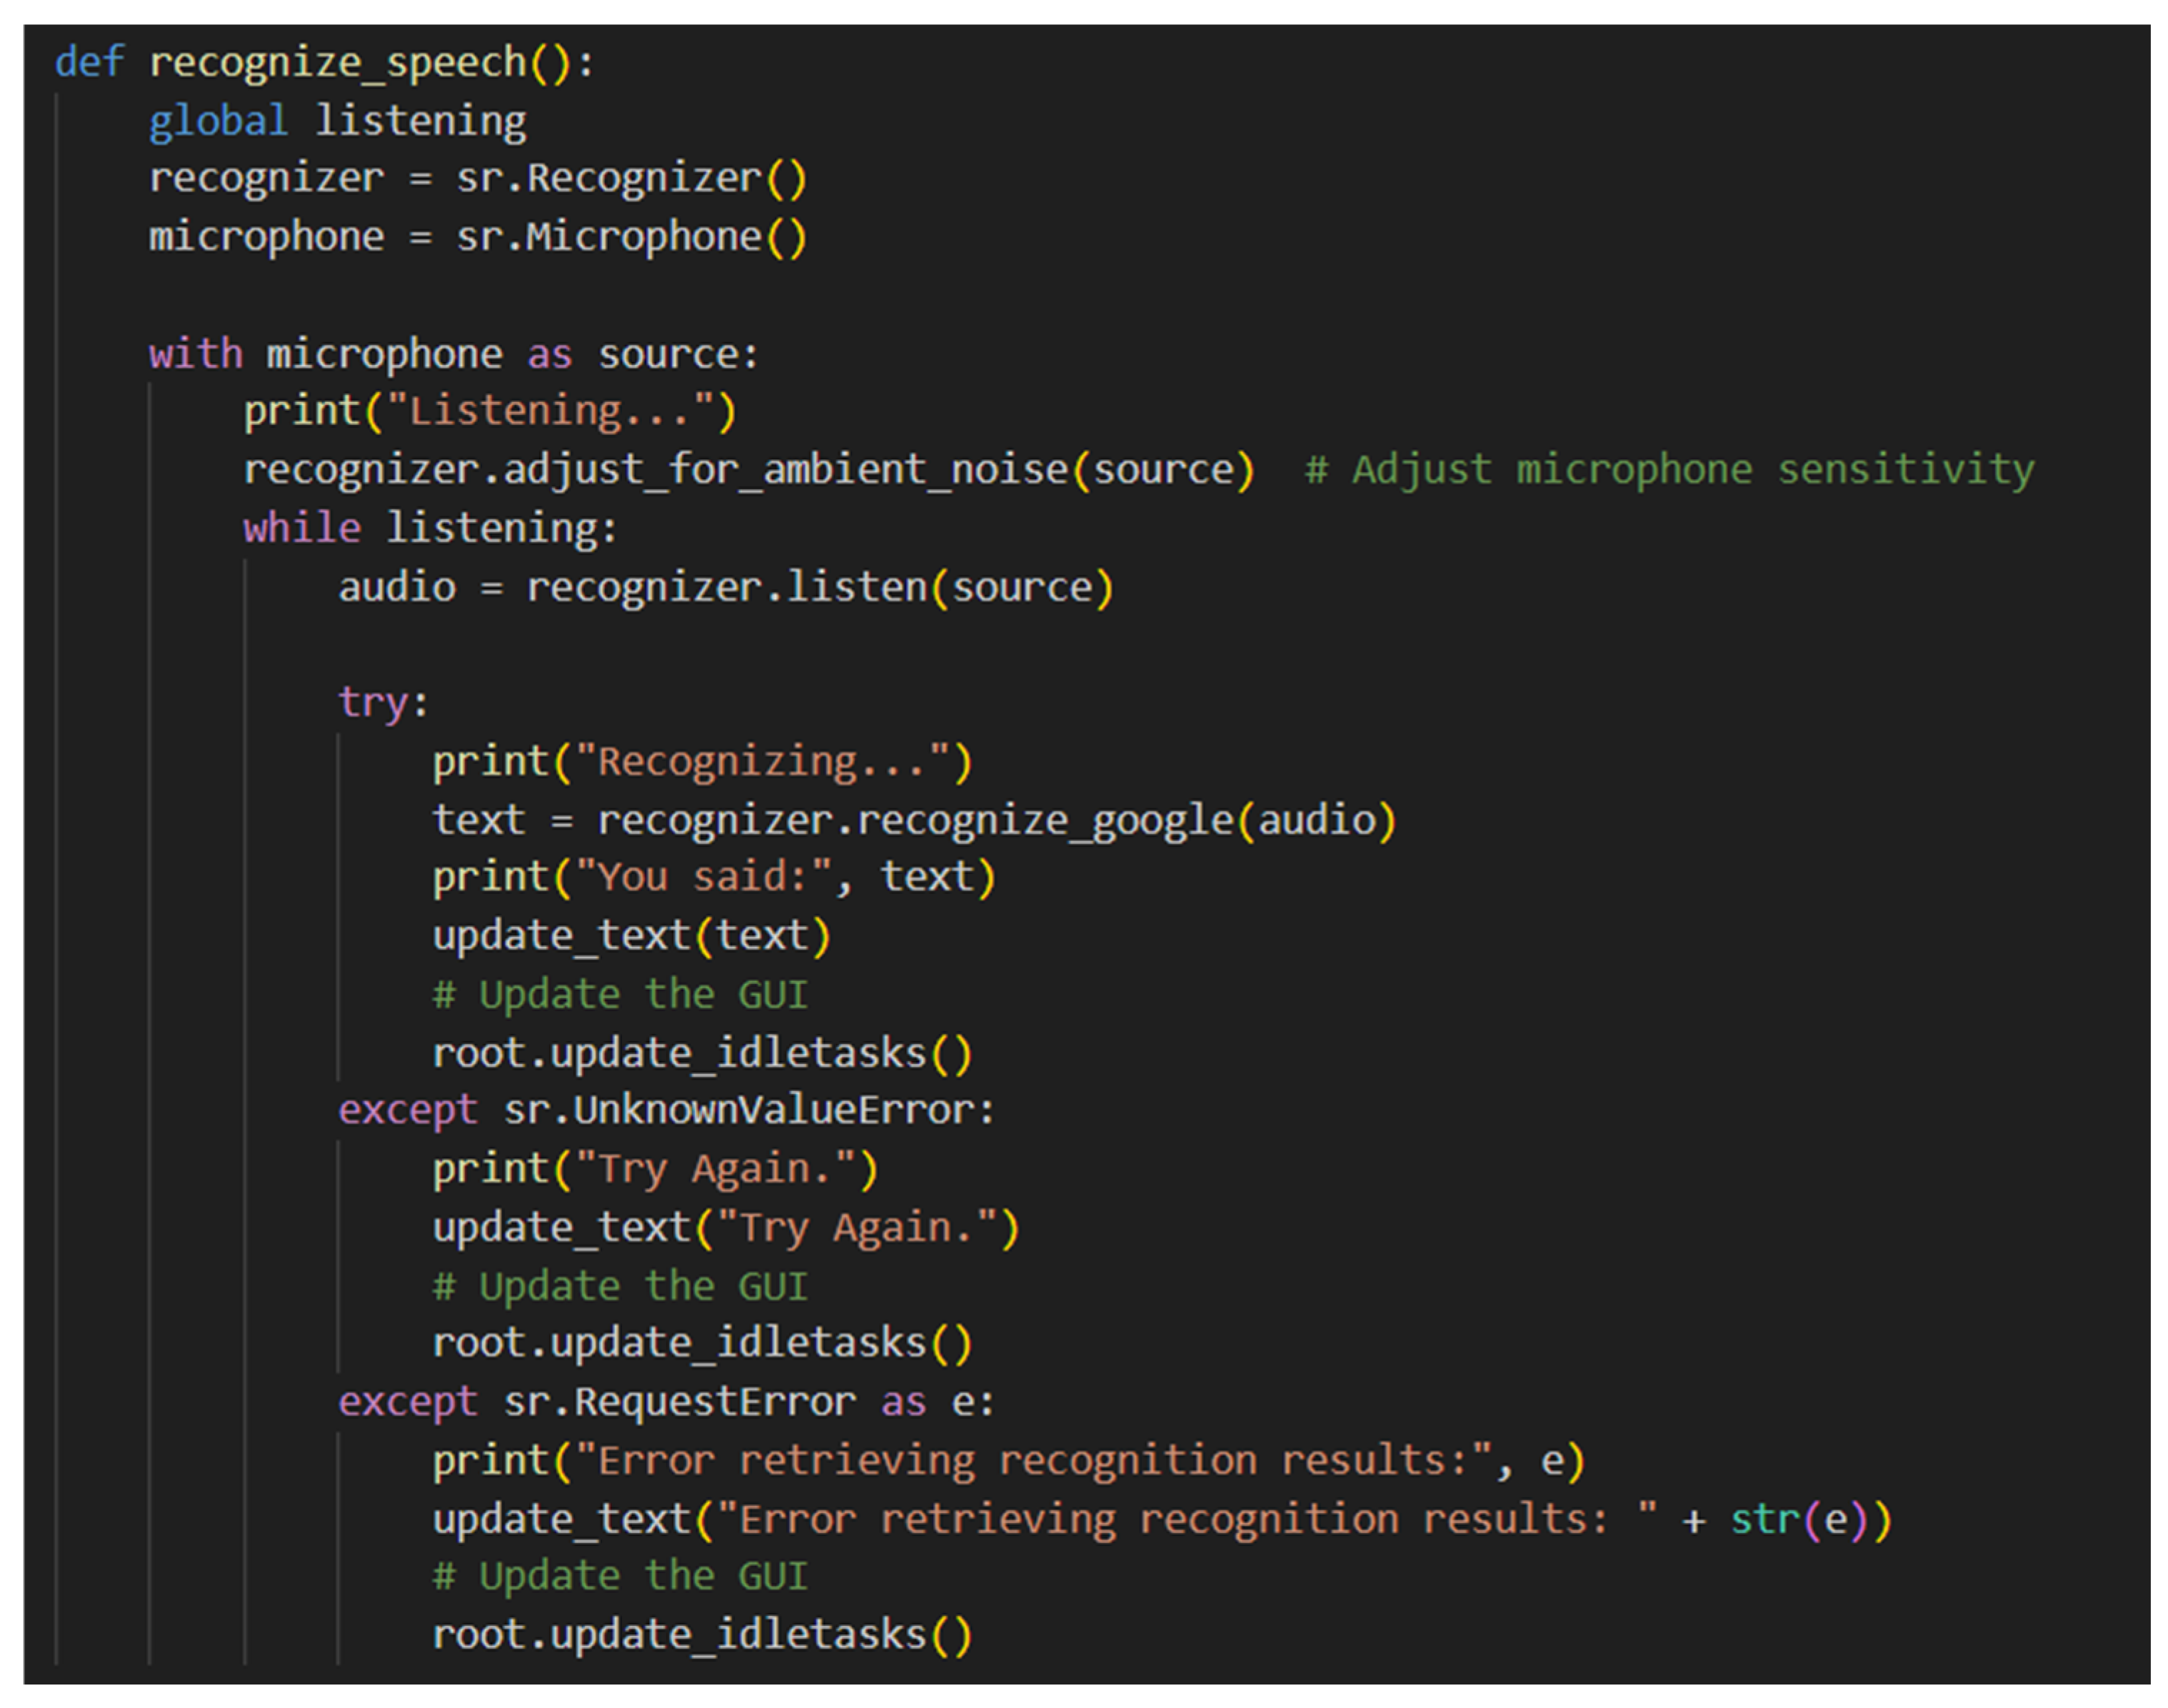Click the def keyword on first line

tap(89, 62)
